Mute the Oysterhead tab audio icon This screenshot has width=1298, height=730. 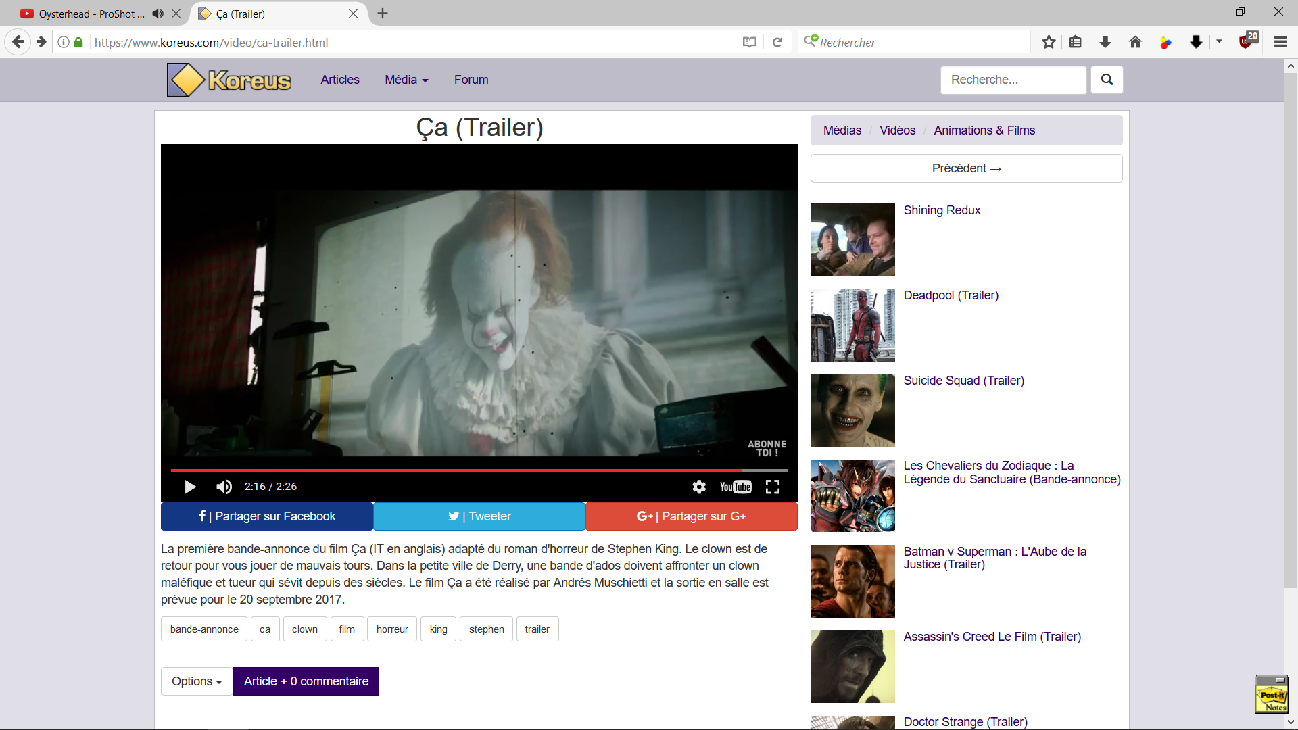158,14
